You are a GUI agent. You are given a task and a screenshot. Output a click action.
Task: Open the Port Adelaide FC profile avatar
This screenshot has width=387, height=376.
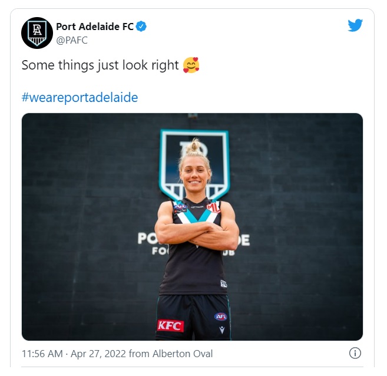(37, 33)
